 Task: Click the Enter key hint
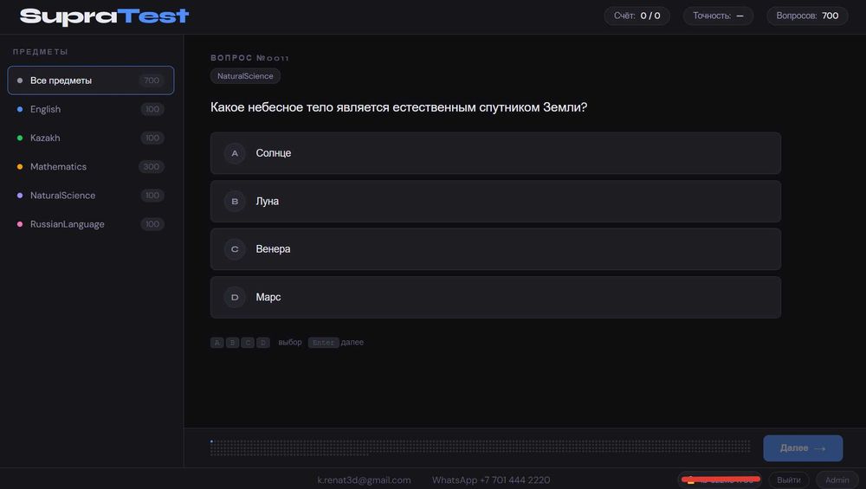323,343
